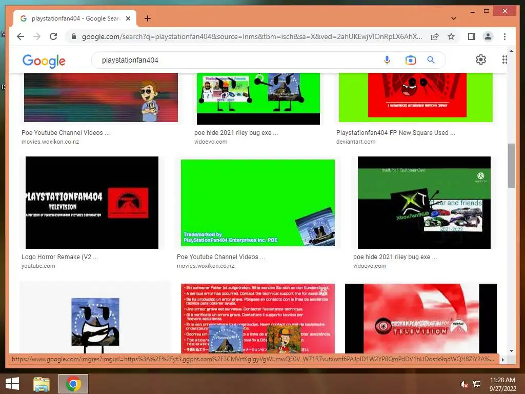This screenshot has height=394, width=525.
Task: Open Chrome side panel
Action: (472, 36)
